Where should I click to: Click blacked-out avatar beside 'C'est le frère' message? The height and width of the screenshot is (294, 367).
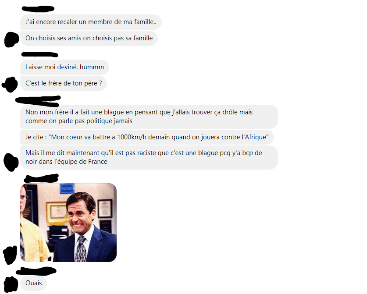[x=10, y=84]
